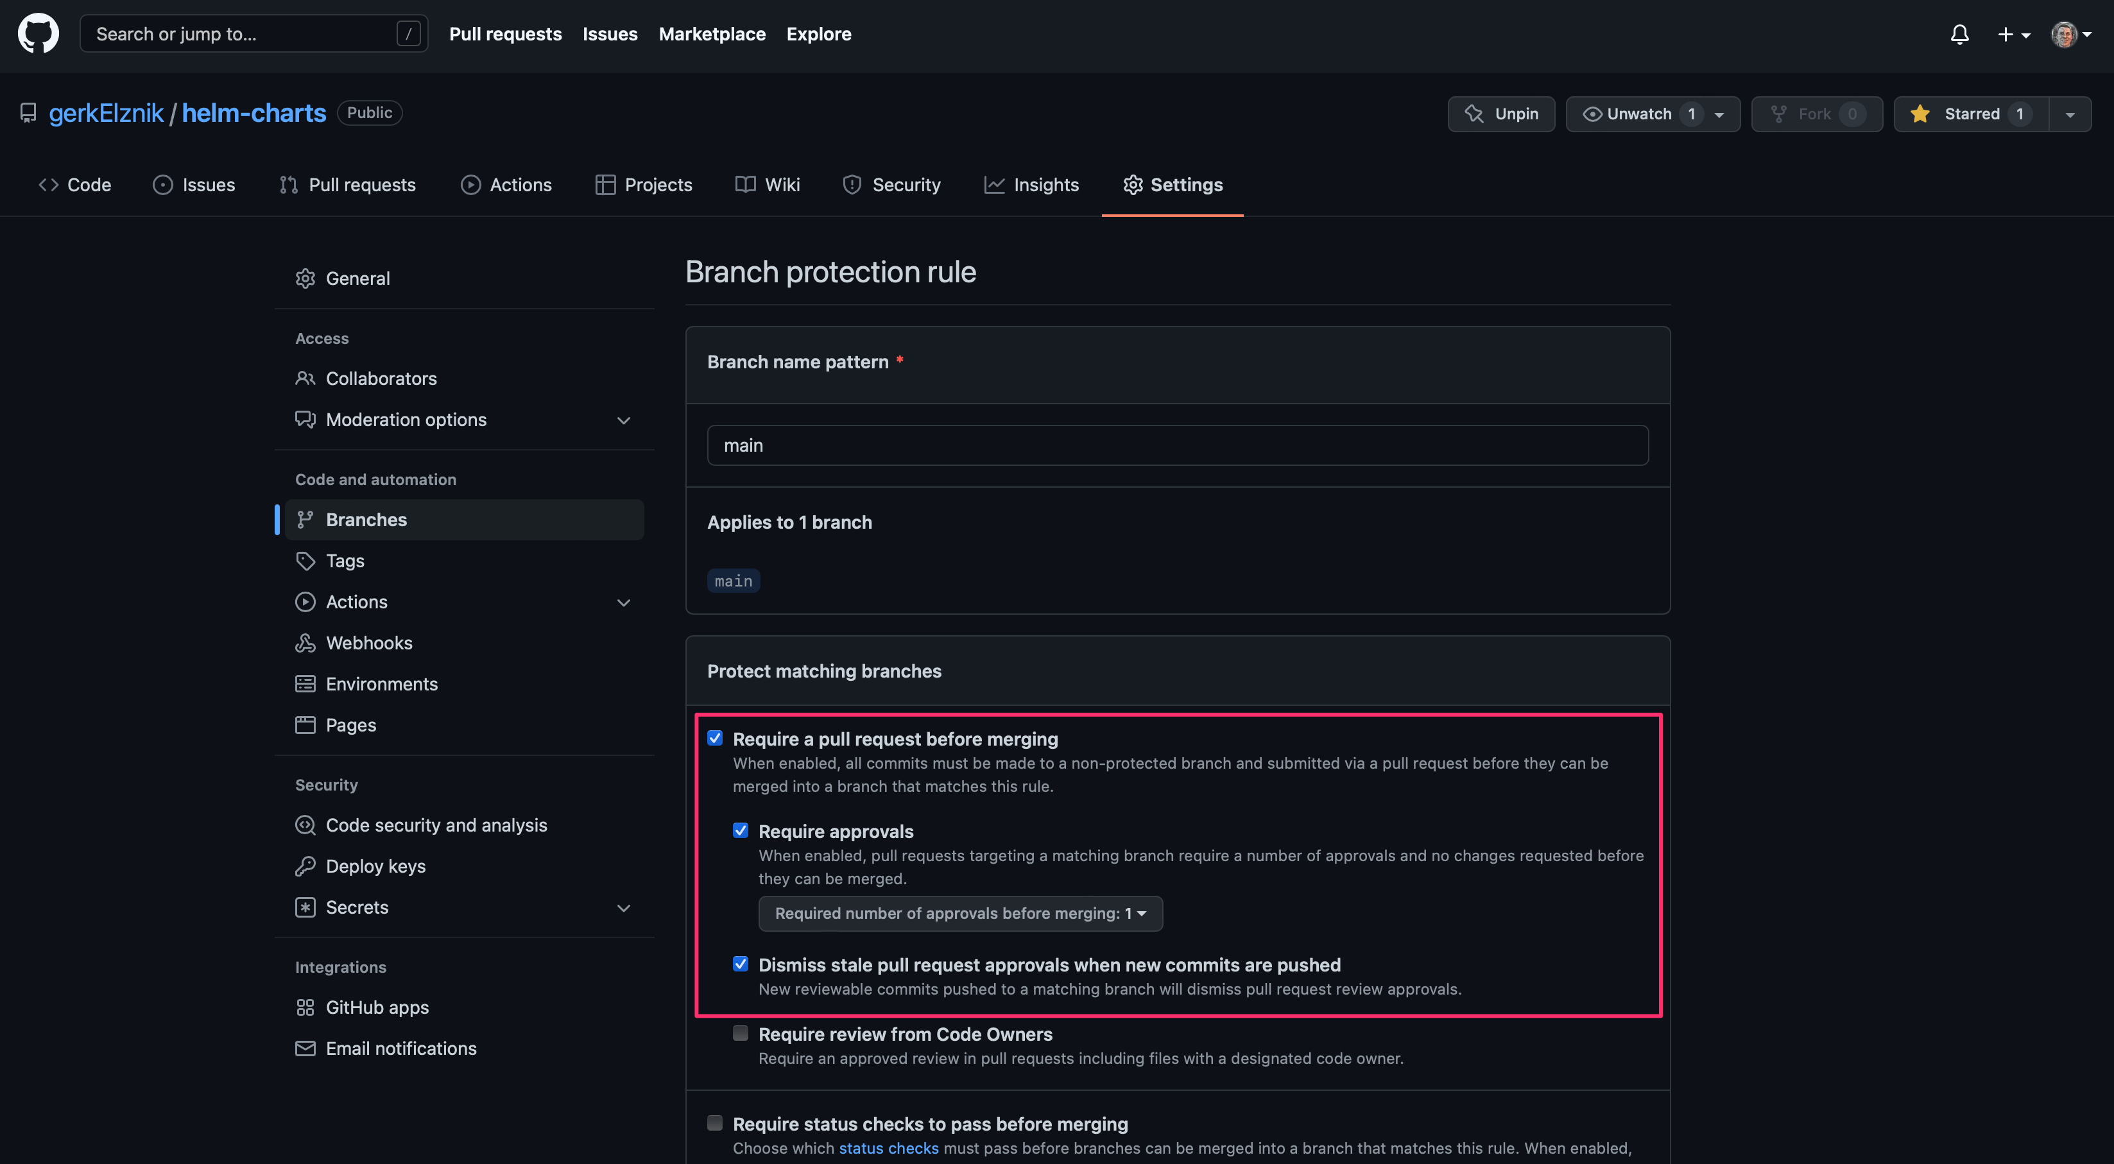Click the Webhooks sidebar icon
The width and height of the screenshot is (2114, 1164).
point(305,643)
